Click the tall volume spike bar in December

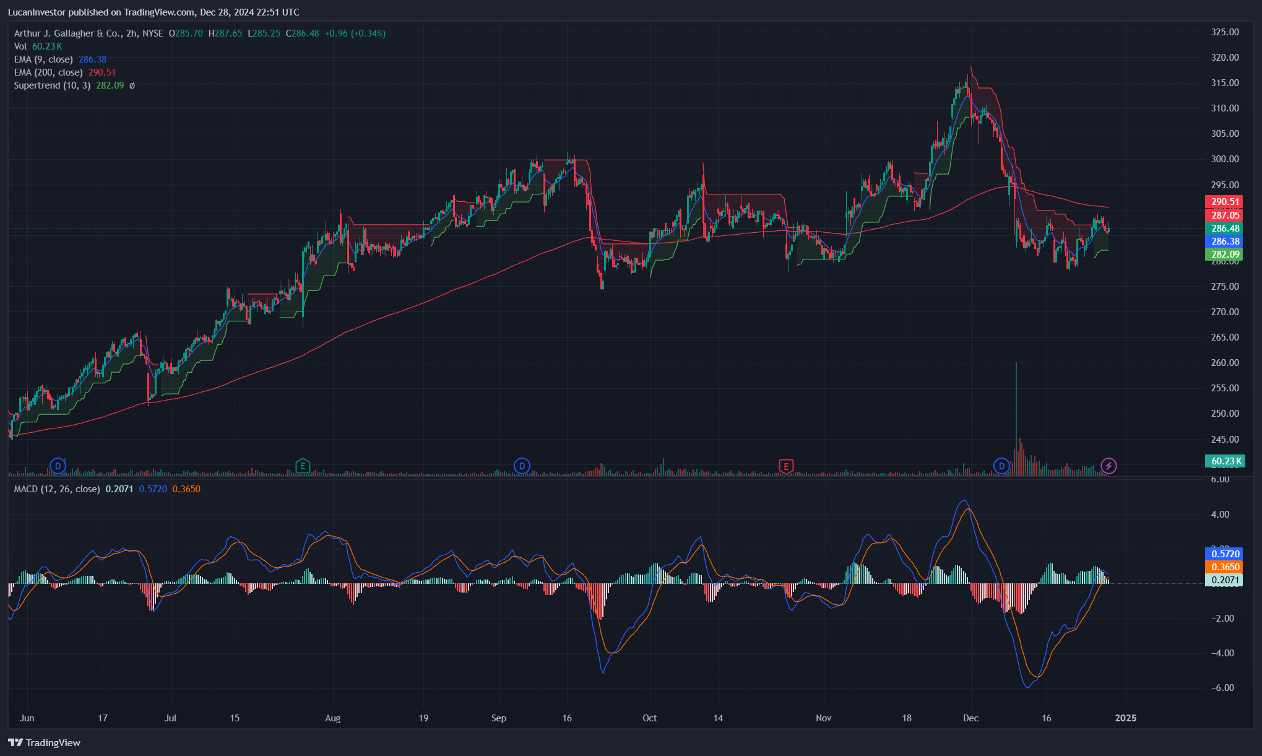(1016, 419)
